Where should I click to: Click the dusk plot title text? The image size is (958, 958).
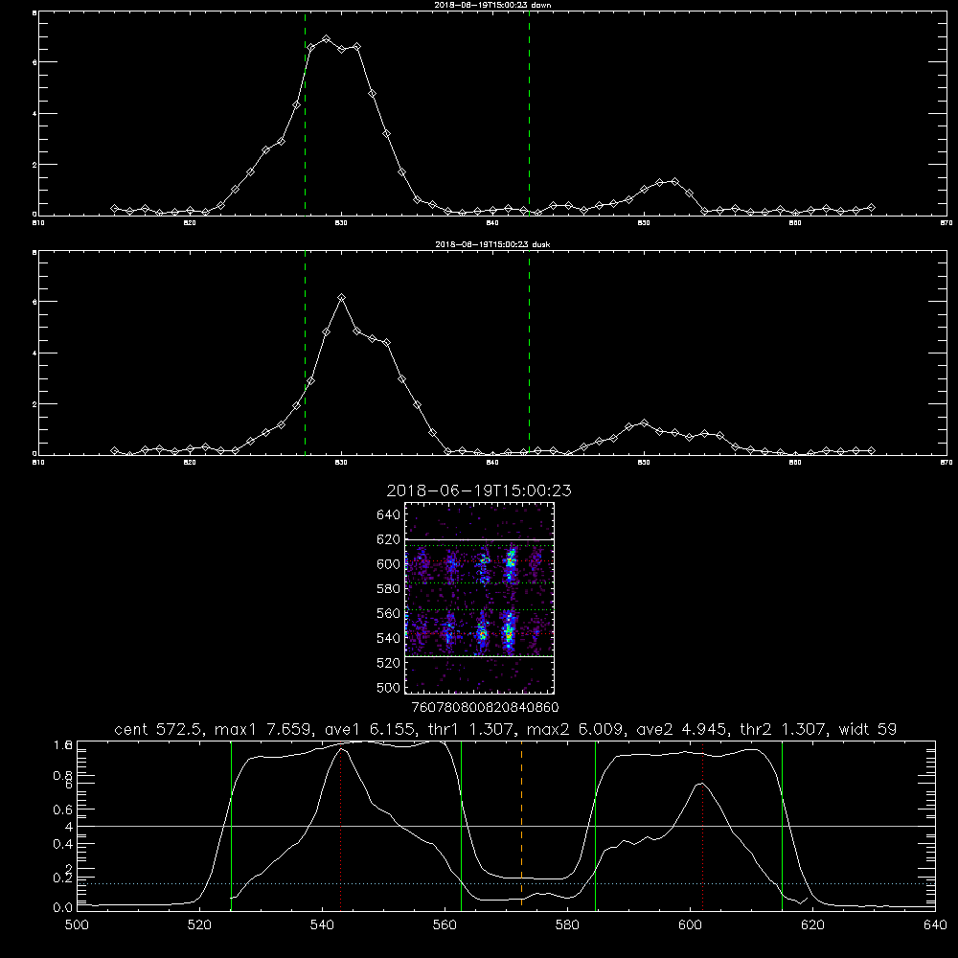(x=492, y=244)
